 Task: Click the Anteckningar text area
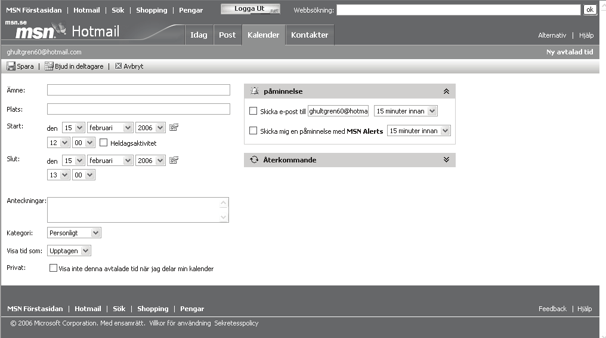pyautogui.click(x=138, y=210)
